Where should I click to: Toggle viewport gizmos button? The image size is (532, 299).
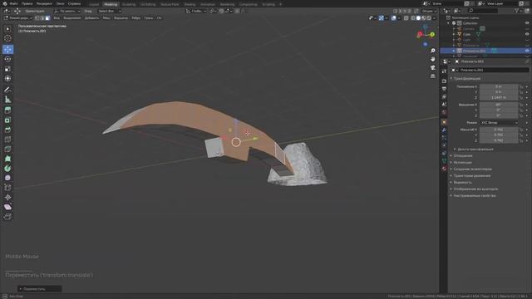point(382,18)
